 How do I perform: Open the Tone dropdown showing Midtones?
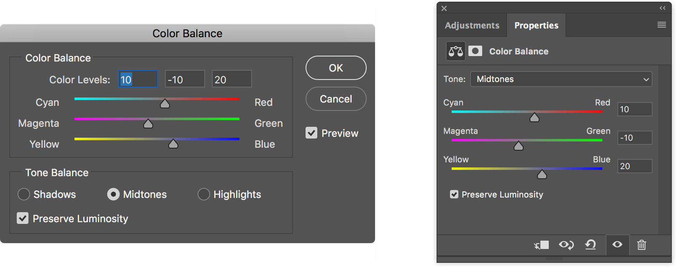click(x=561, y=79)
